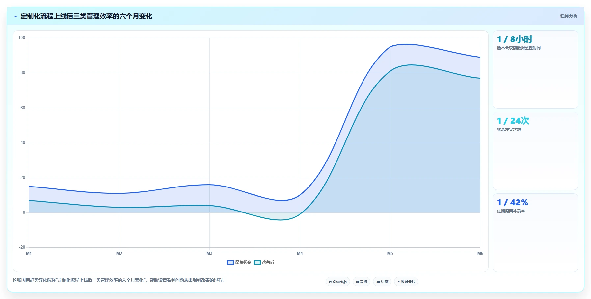The image size is (591, 299).
Task: Click the 1 / 8小时 metric value
Action: click(x=515, y=39)
